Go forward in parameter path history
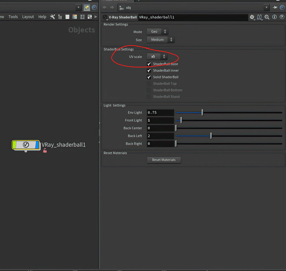 [x=112, y=7]
